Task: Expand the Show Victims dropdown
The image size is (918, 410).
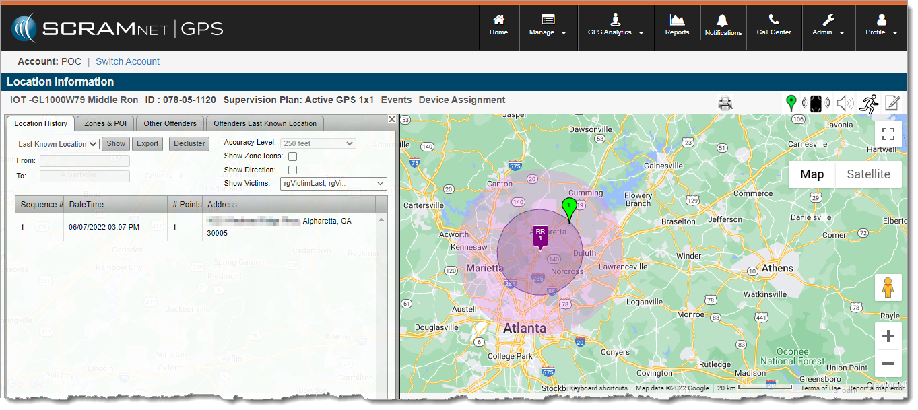Action: [x=333, y=184]
